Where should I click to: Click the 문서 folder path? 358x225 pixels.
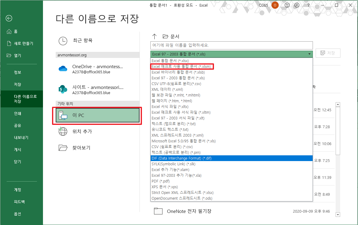pos(171,36)
